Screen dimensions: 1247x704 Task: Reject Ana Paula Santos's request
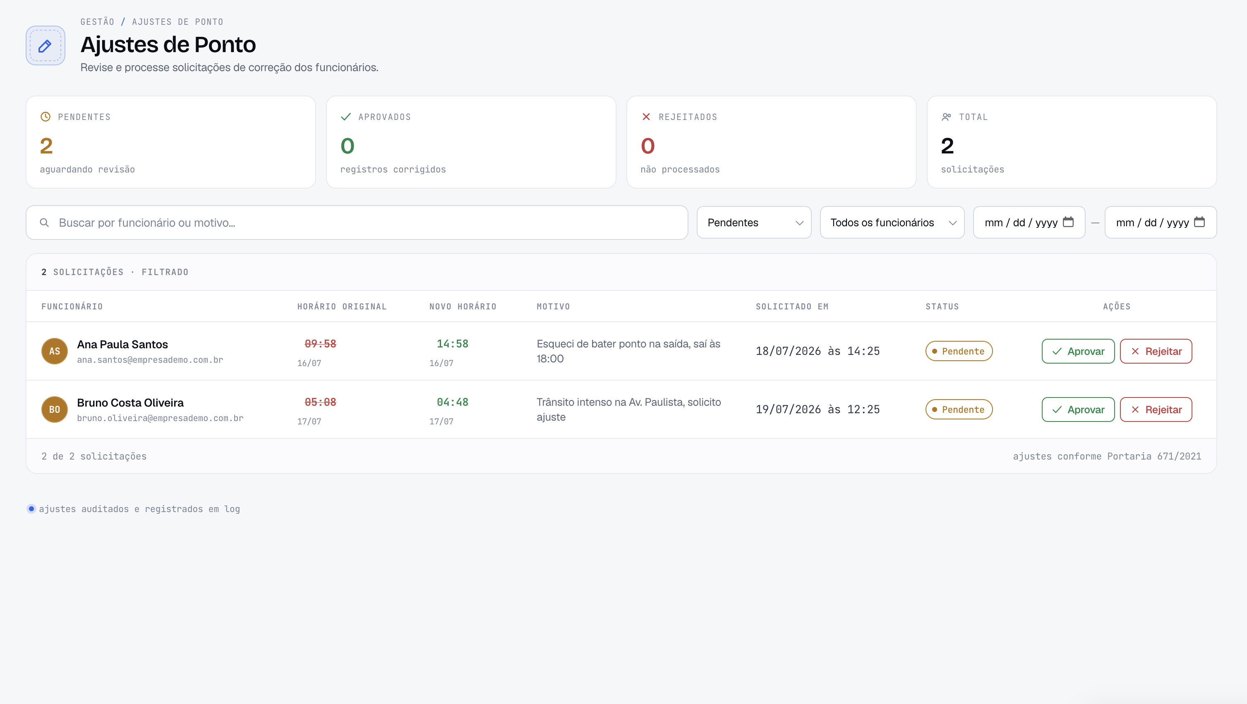pyautogui.click(x=1156, y=351)
